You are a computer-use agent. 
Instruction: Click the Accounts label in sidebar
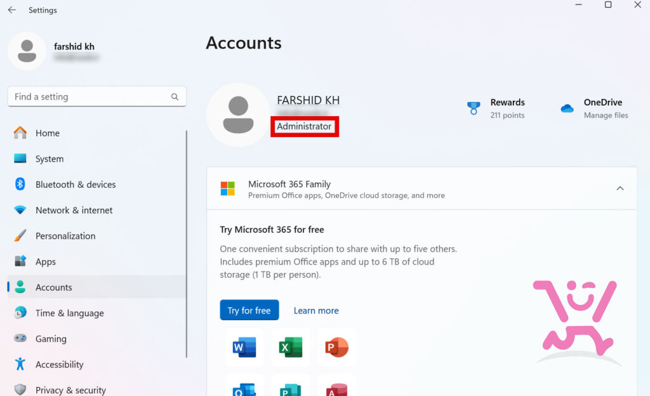pyautogui.click(x=54, y=287)
